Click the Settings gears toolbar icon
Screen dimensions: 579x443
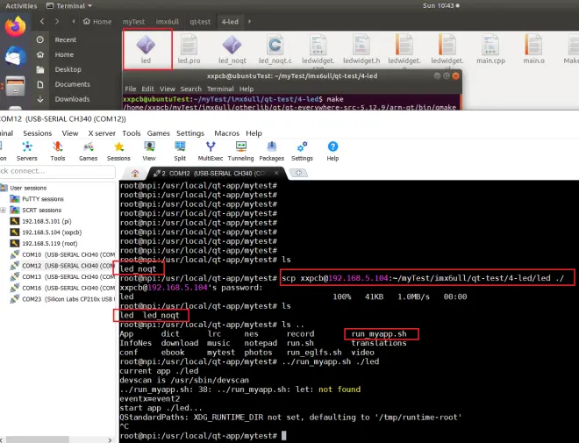pyautogui.click(x=302, y=152)
